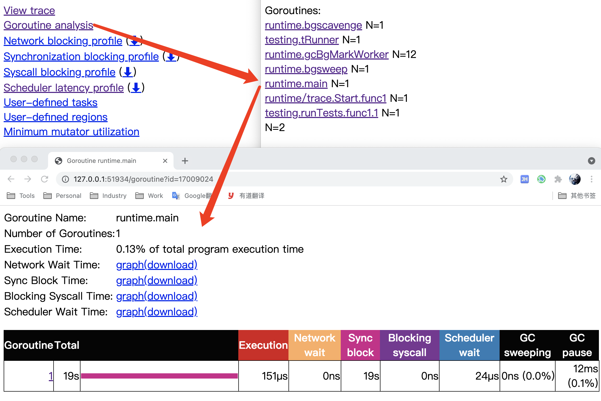Screen dimensions: 601x401
Task: Open the 其他书签 bookmarks folder
Action: click(577, 196)
